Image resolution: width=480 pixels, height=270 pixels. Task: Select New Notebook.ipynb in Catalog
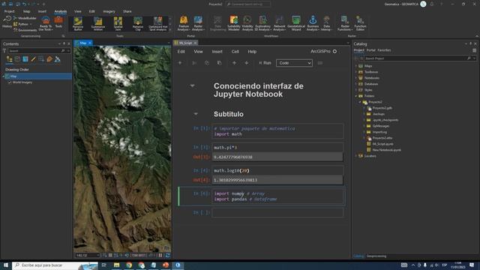[386, 150]
